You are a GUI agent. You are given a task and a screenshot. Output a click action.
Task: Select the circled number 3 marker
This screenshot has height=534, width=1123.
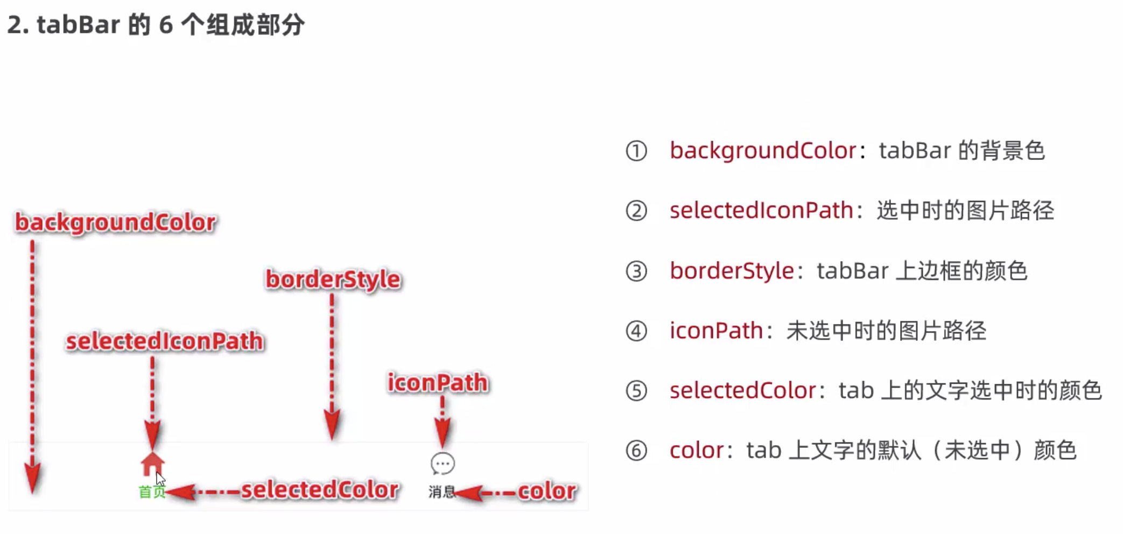[636, 271]
